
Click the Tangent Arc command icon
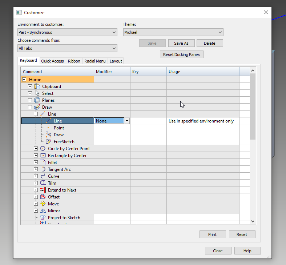43,169
